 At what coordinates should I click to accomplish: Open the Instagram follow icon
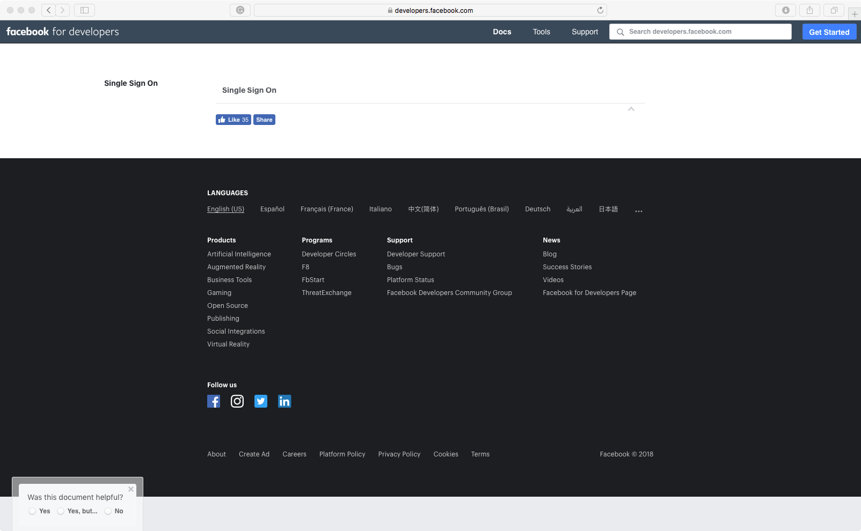237,401
